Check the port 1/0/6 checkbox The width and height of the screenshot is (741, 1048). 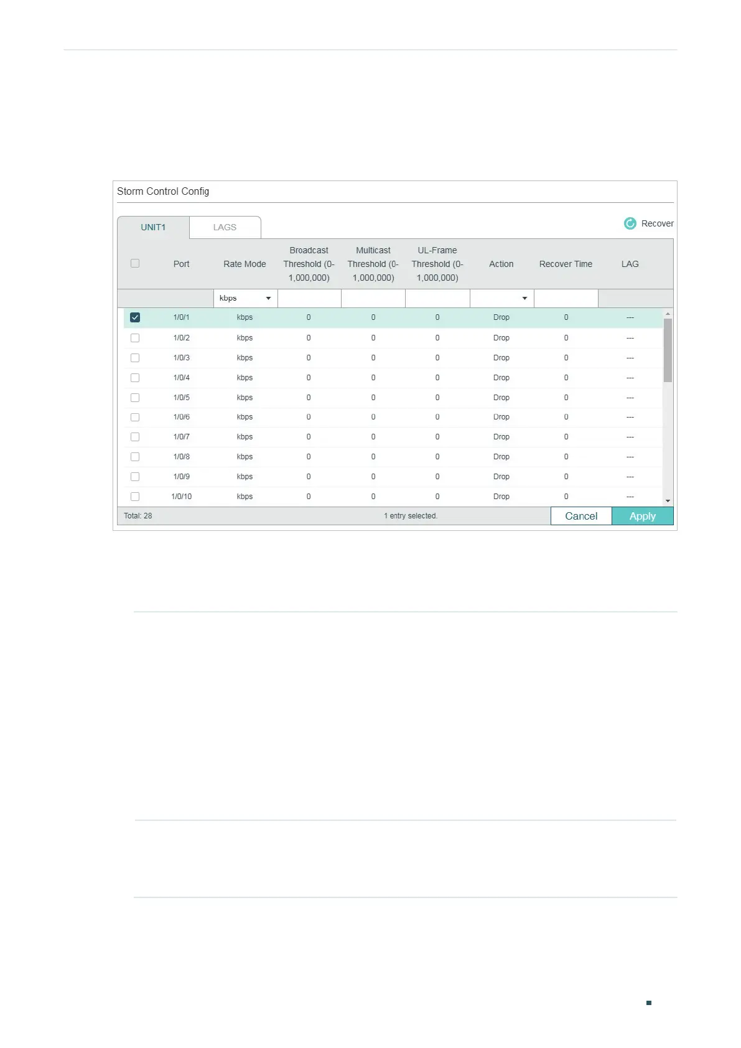tap(135, 417)
